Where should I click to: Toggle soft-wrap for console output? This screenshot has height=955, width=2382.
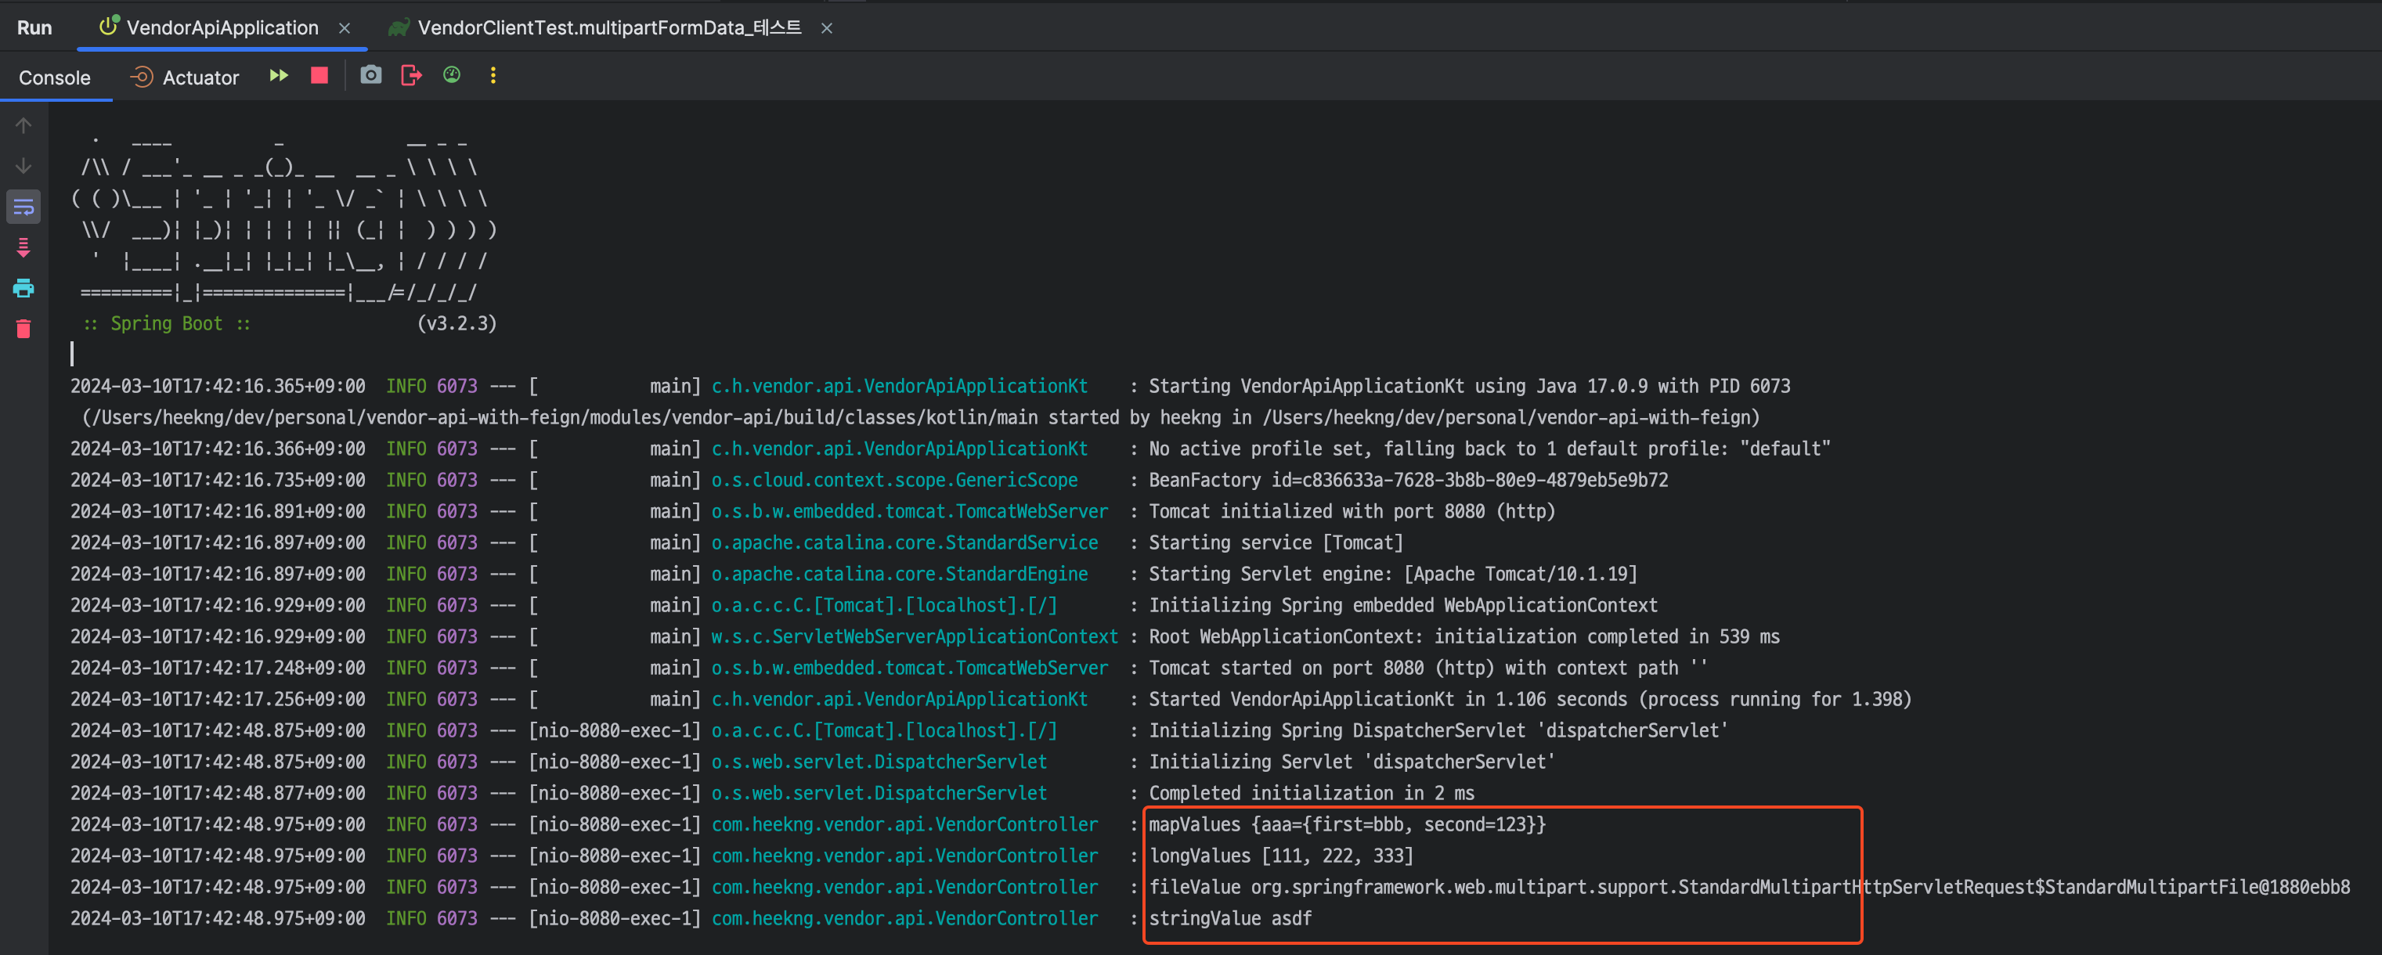(x=23, y=207)
